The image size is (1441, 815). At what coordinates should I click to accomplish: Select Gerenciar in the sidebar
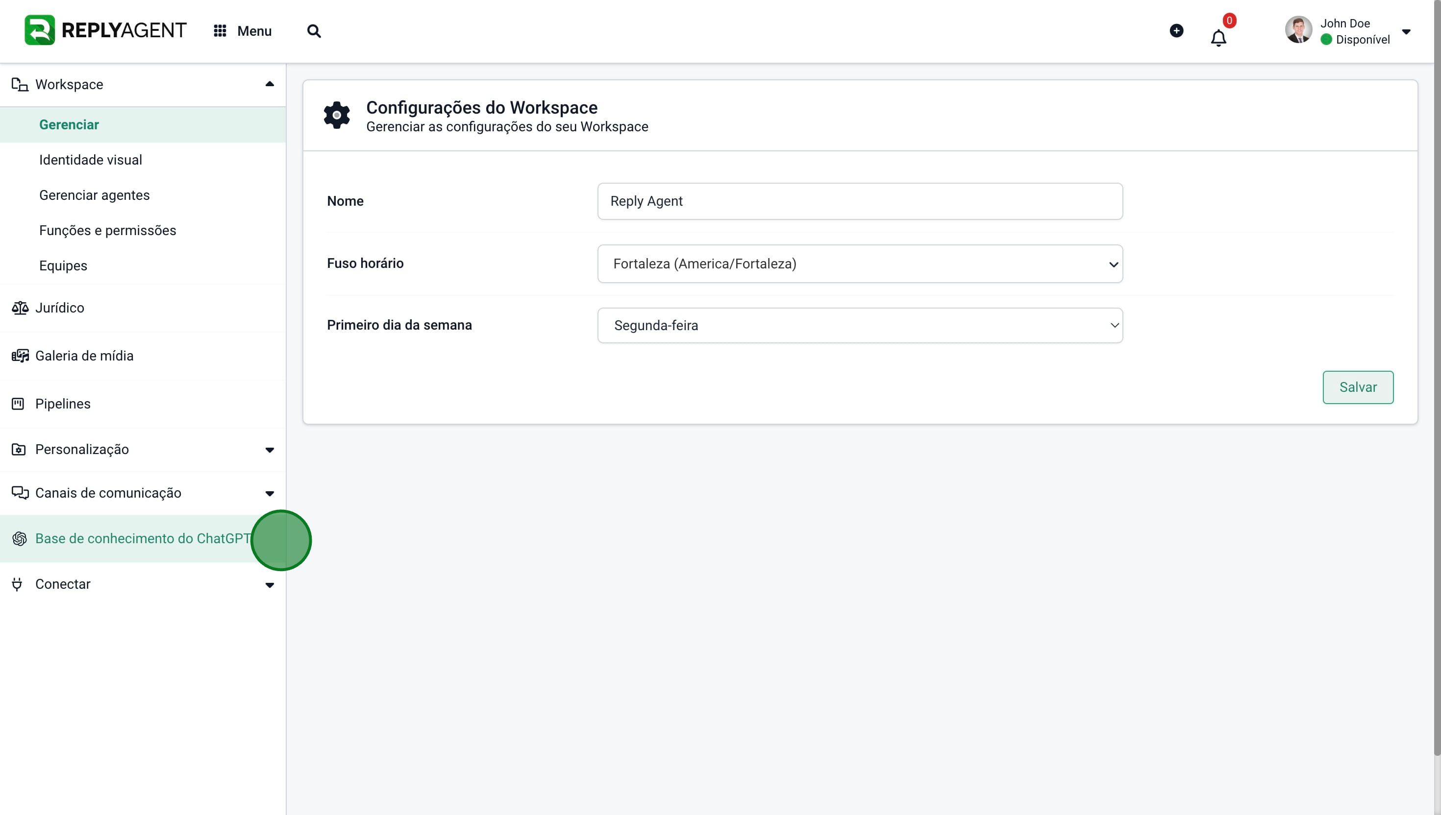[x=143, y=125]
